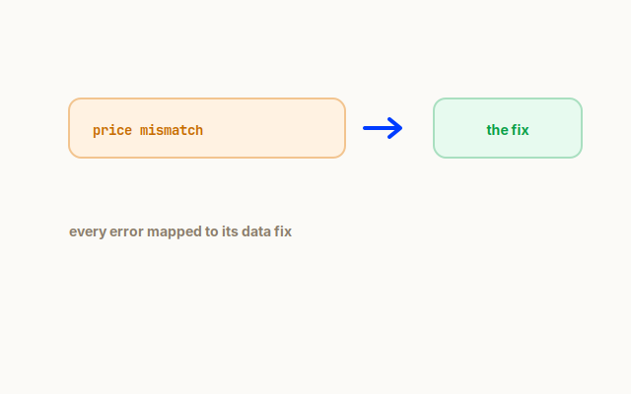Select the orange 'price mismatch' text
The width and height of the screenshot is (631, 394).
[x=148, y=131]
